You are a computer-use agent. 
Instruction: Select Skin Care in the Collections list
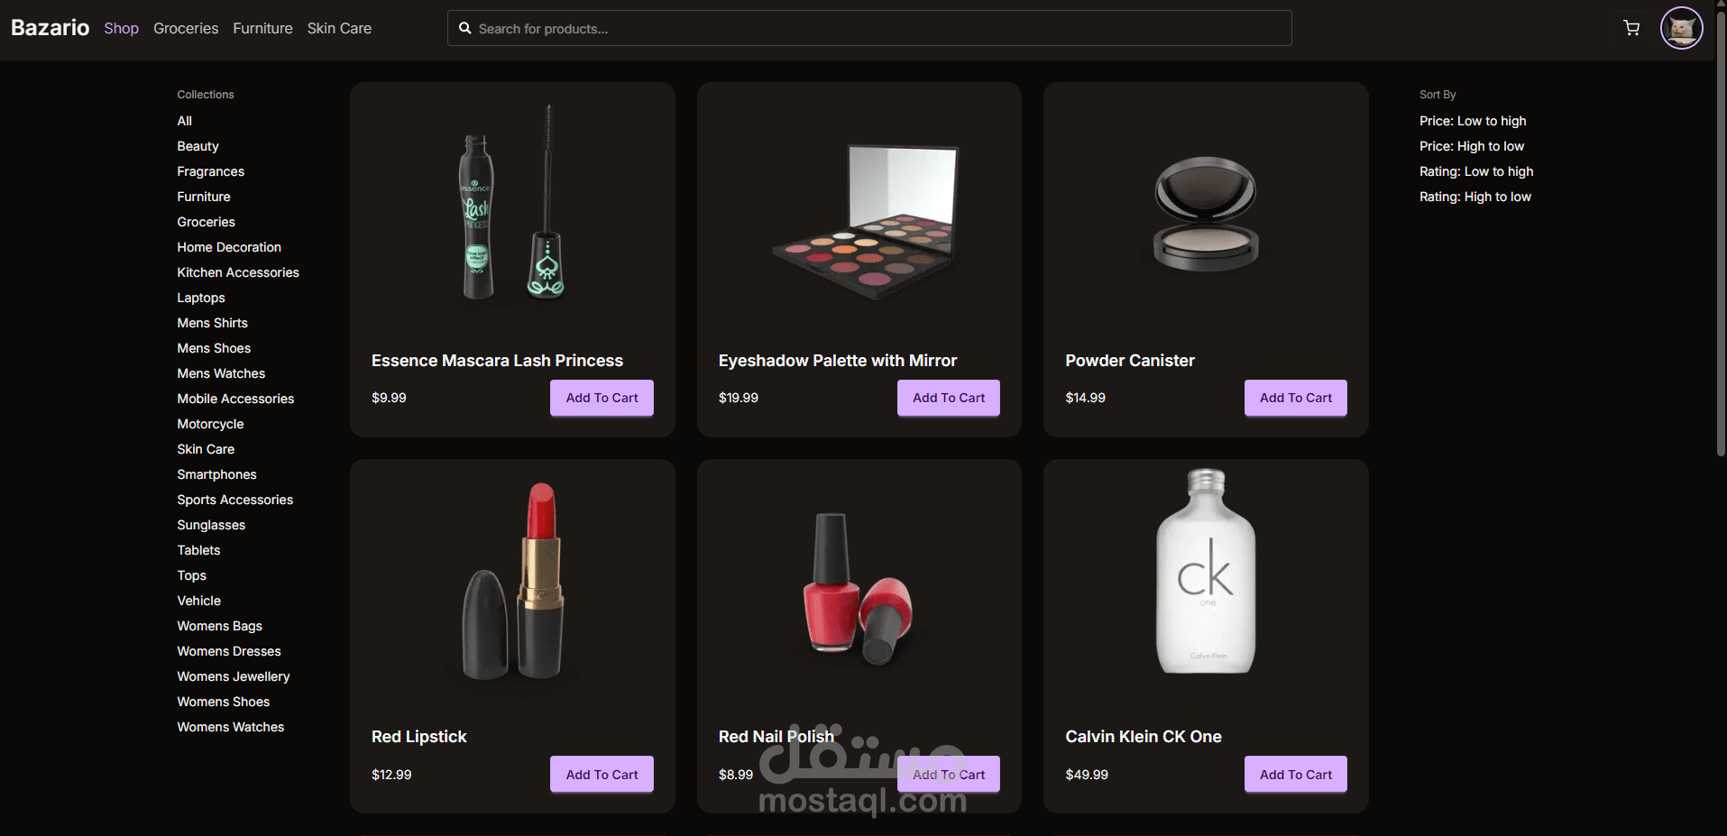click(206, 449)
